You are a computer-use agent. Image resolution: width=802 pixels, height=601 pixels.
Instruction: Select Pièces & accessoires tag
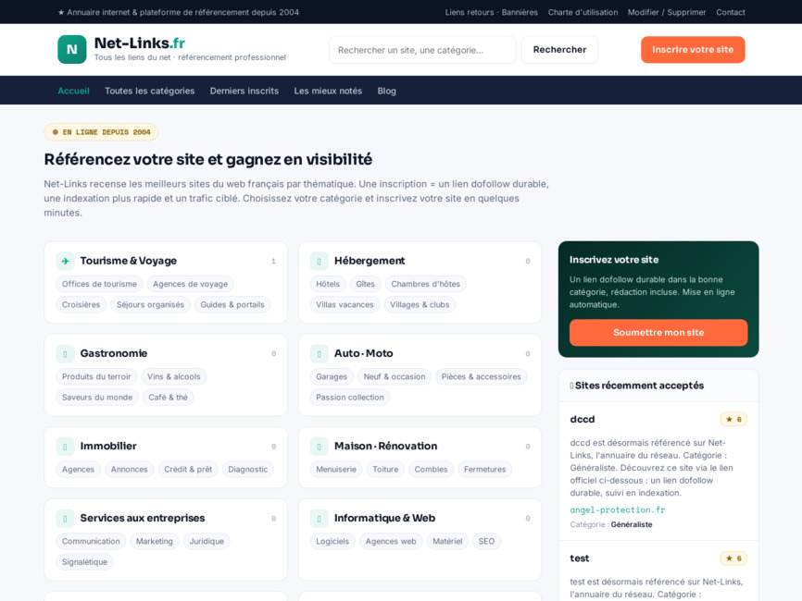(482, 377)
